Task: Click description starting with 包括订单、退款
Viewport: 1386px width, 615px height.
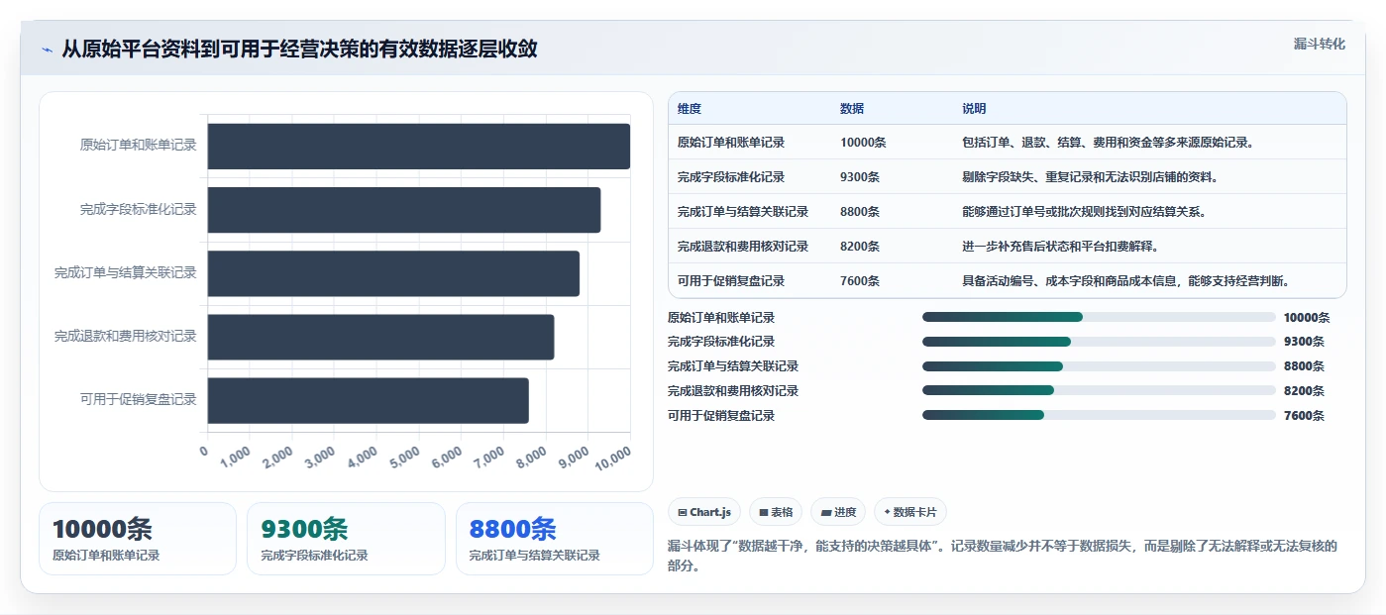Action: 1109,143
